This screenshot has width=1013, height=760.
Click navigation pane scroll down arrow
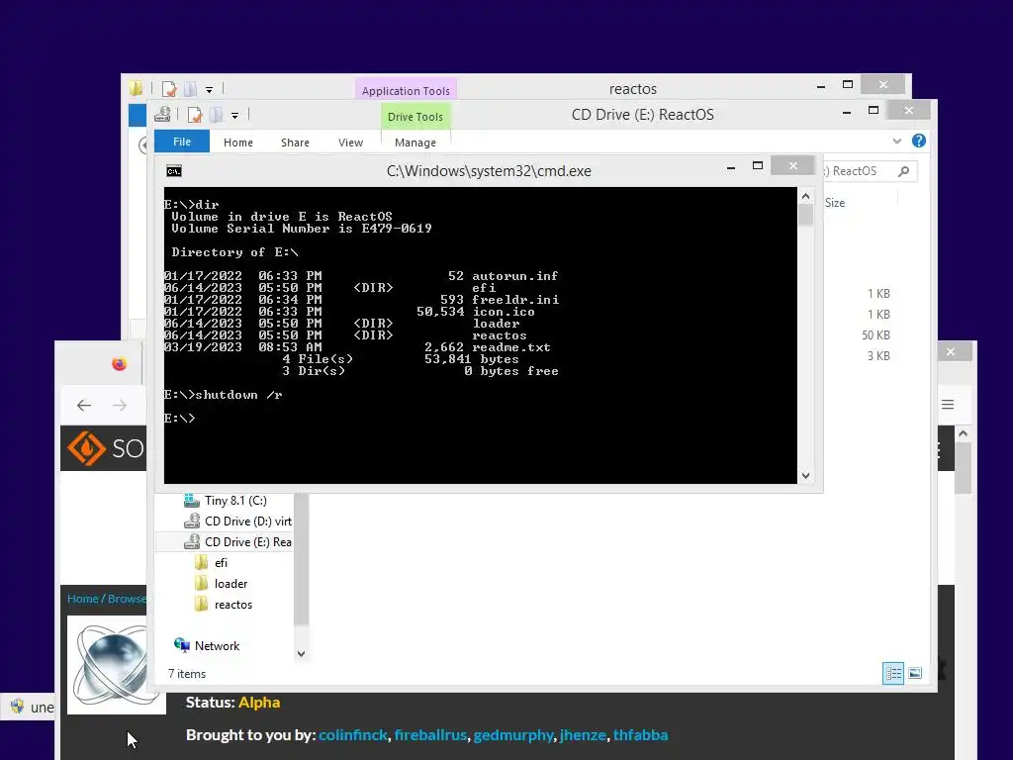pyautogui.click(x=301, y=654)
